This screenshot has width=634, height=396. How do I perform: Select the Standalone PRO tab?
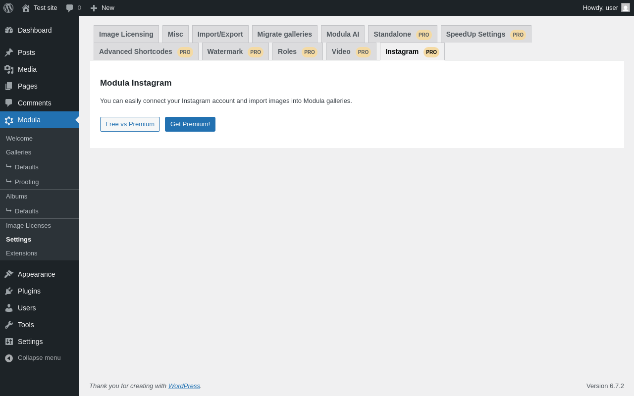tap(403, 34)
